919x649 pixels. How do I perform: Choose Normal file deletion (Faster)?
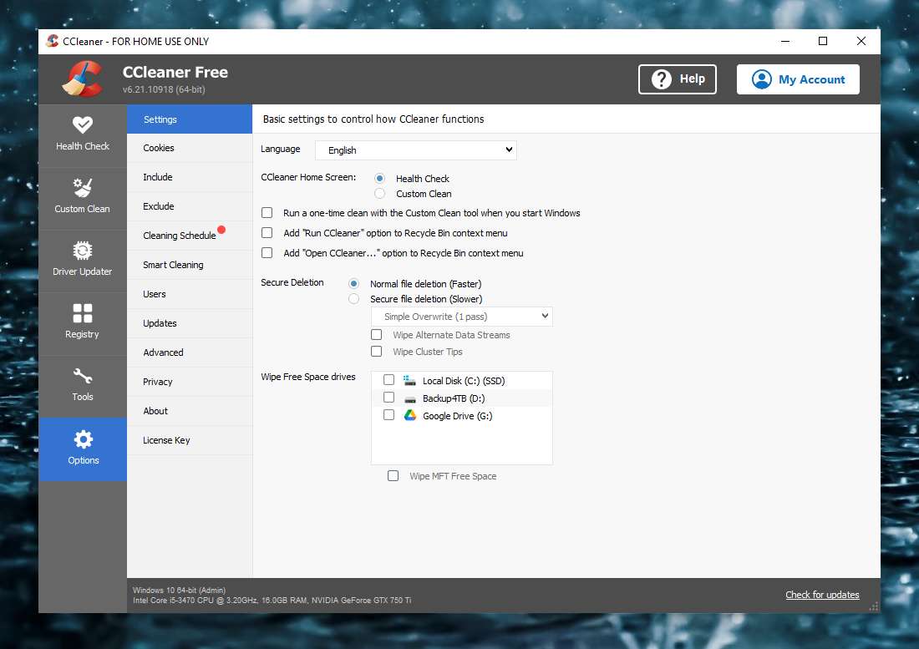[x=354, y=283]
